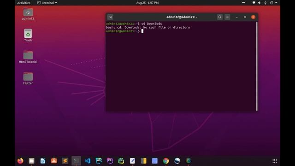Open the Files manager in the dock

point(31,161)
